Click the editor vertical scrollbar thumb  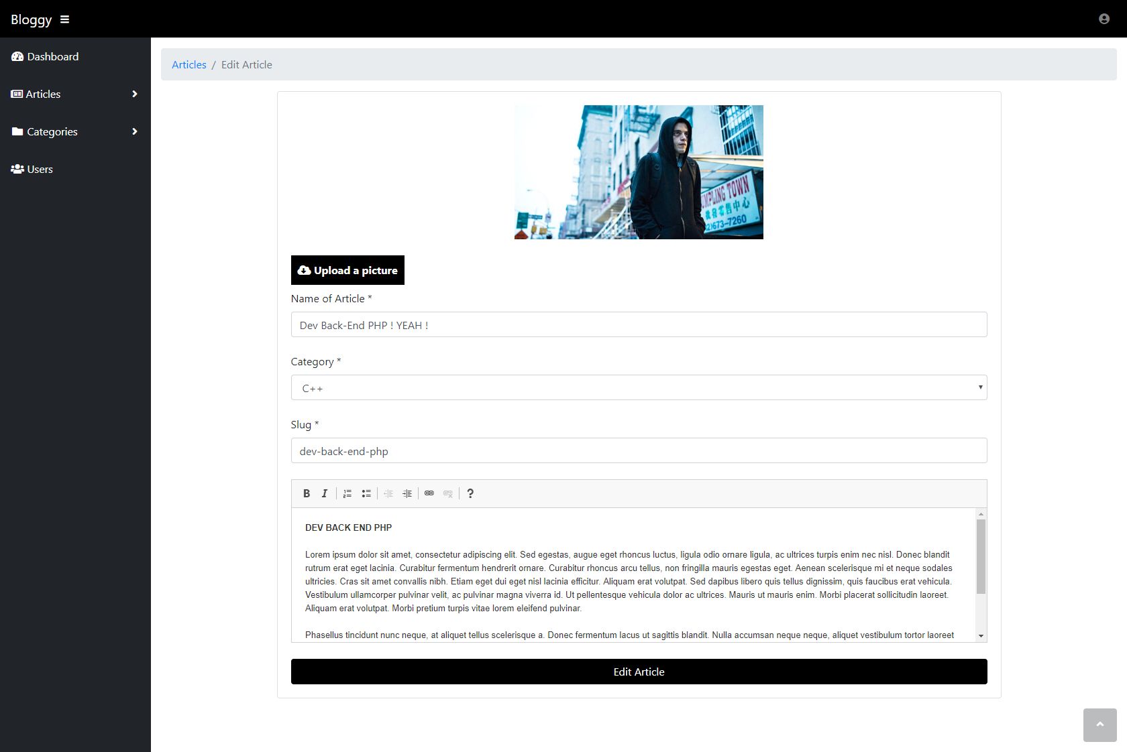pos(981,556)
